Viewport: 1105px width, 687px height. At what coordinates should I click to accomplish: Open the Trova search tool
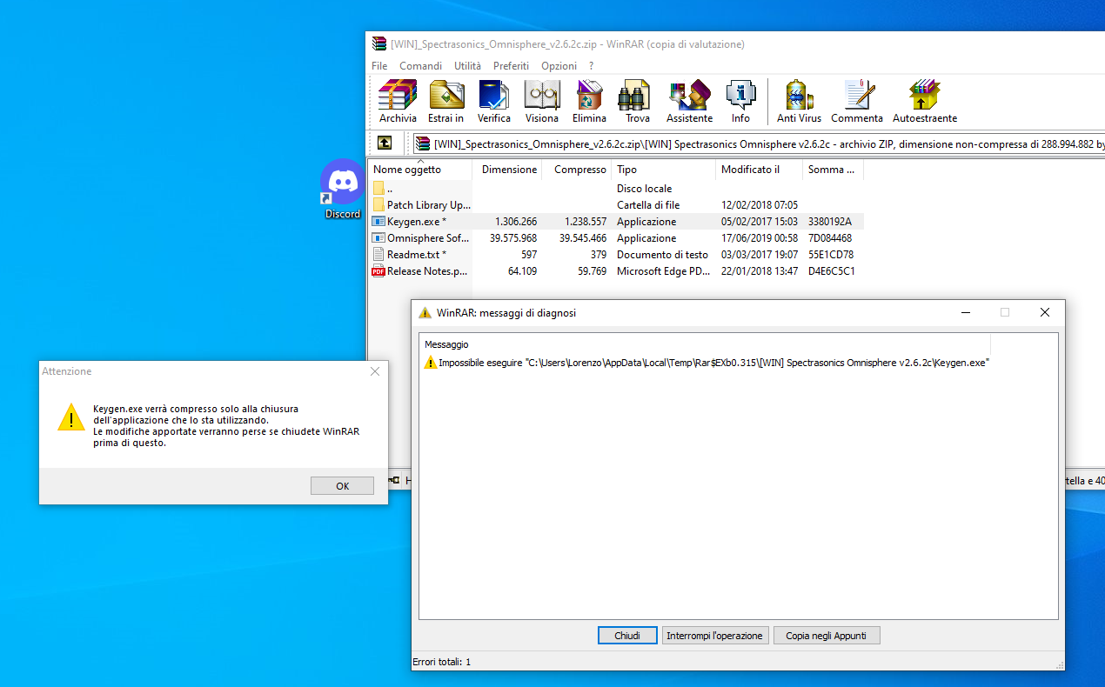(x=638, y=102)
